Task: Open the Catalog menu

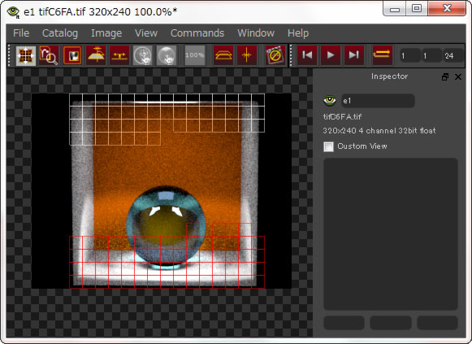Action: (x=60, y=33)
